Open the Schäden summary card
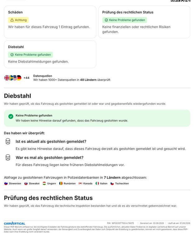Screen dimensions: 196x238 50,22
